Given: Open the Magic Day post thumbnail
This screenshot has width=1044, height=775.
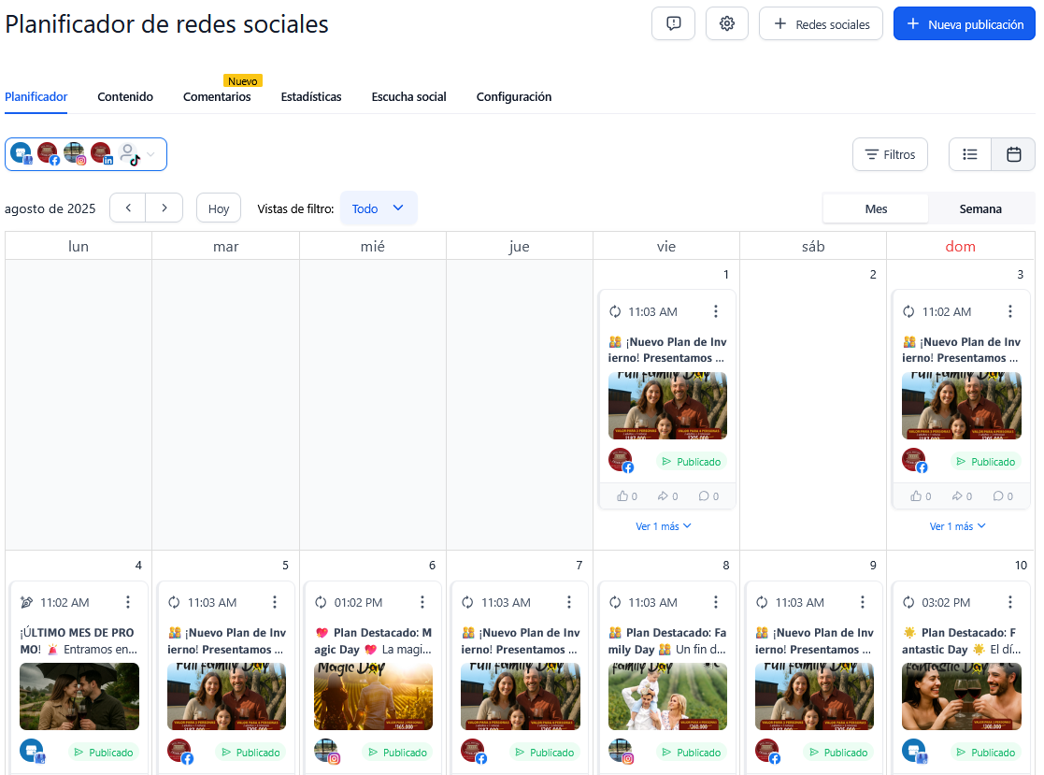Looking at the screenshot, I should [373, 696].
